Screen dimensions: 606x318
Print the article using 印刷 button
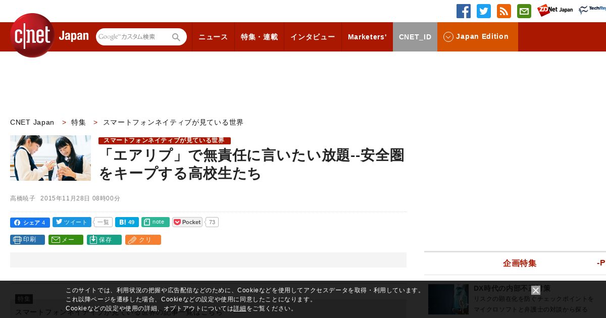(27, 240)
